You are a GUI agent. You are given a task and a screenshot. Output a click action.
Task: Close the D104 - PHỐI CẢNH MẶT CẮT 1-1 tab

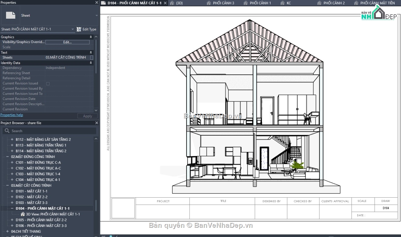point(165,3)
